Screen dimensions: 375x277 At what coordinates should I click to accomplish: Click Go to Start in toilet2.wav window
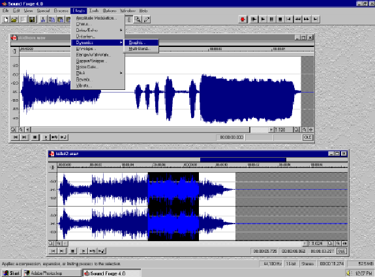point(53,251)
